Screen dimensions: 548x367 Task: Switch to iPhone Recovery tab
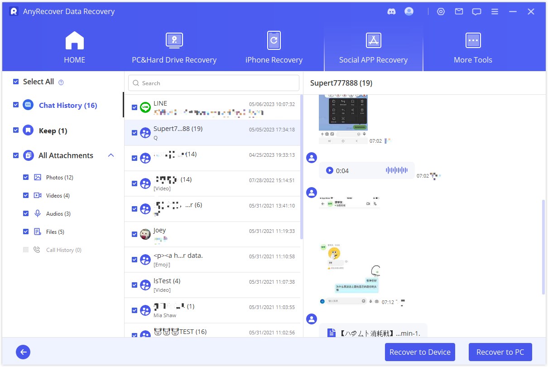pos(274,47)
